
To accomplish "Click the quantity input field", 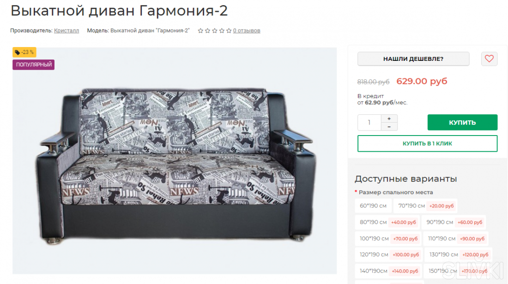I will tap(369, 123).
